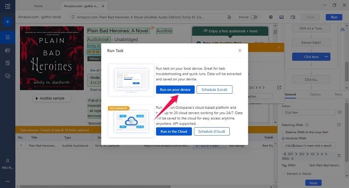
Task: Click the 'Plain Bad Heroines...' table cell
Action: tap(42, 146)
